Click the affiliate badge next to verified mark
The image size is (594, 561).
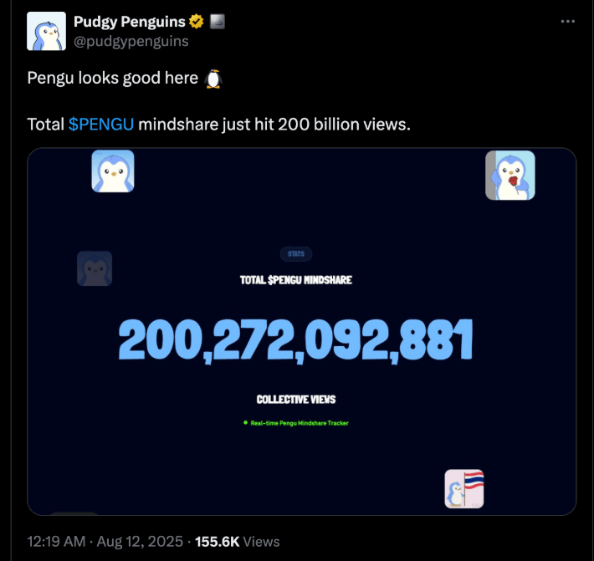pyautogui.click(x=217, y=22)
